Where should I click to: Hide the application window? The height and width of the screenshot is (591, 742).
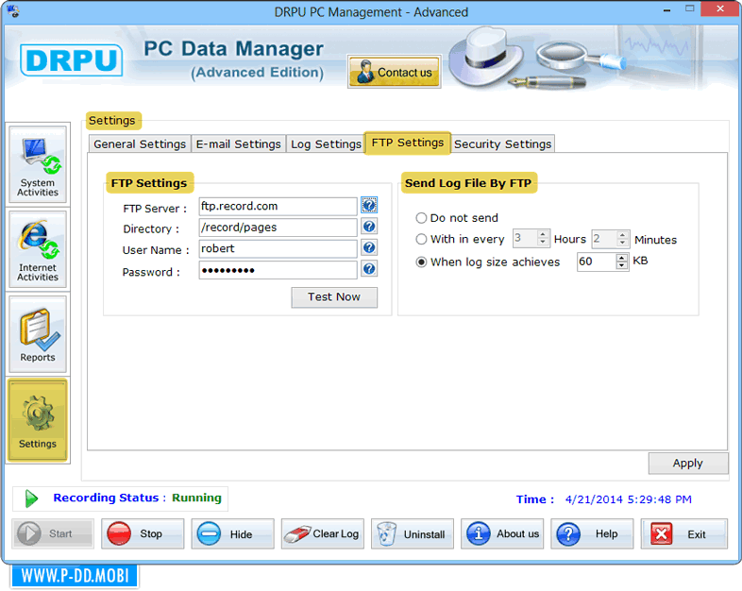point(232,533)
